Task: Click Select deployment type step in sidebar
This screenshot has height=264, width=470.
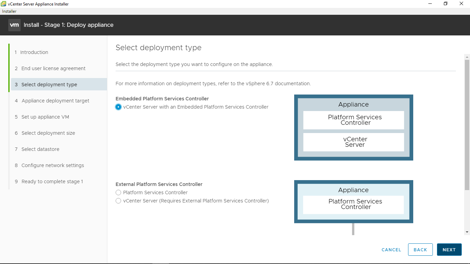Action: pos(49,85)
